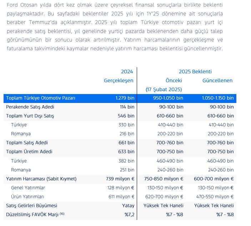This screenshot has width=251, height=226.
Task: Click '90-100 bin' in the Önceki column
Action: pos(171,107)
